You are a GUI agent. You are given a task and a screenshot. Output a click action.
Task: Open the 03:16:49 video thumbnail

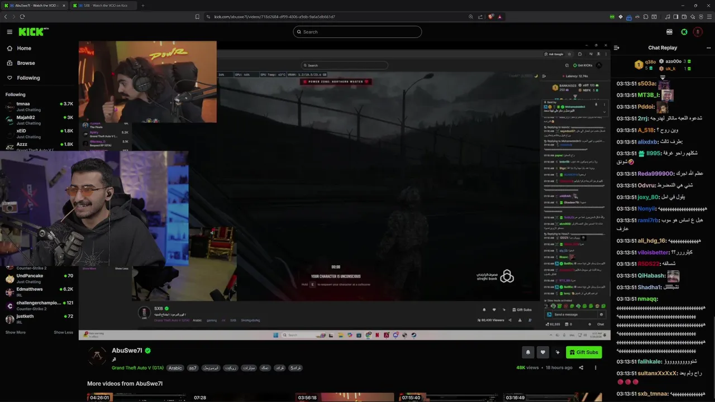point(552,397)
